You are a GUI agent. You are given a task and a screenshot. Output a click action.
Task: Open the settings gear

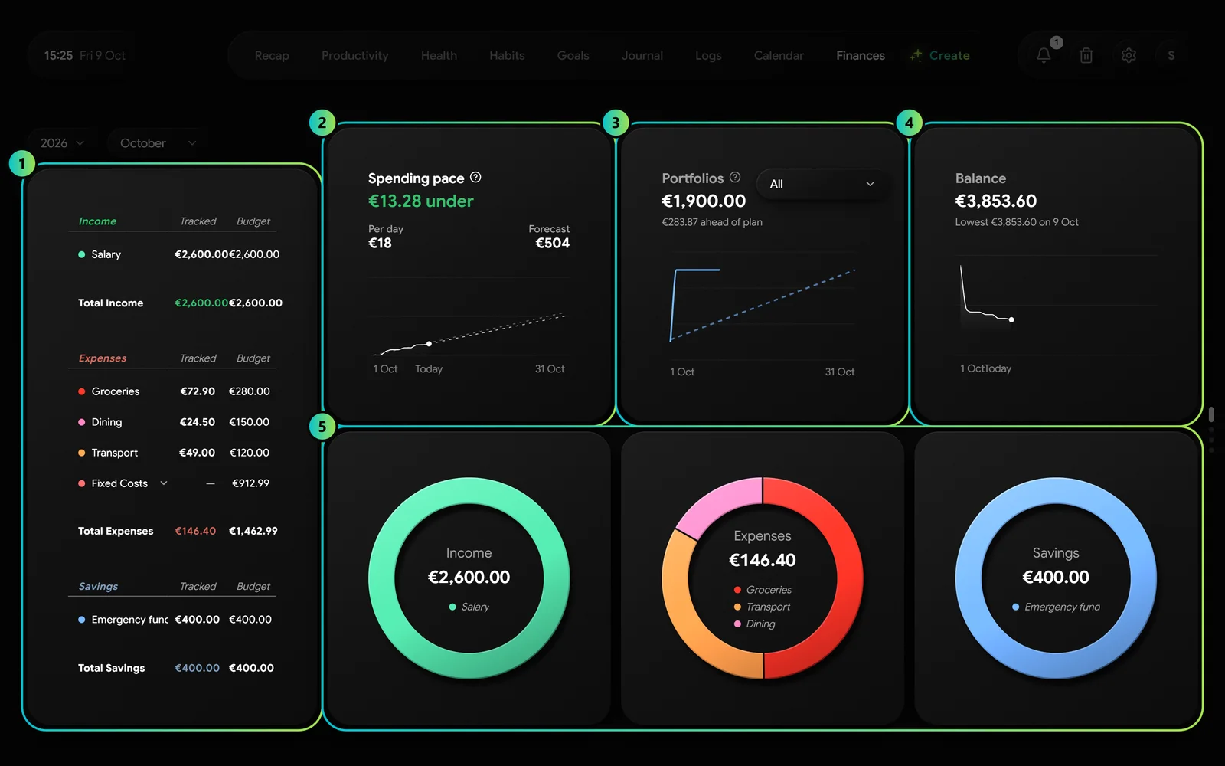pyautogui.click(x=1129, y=55)
